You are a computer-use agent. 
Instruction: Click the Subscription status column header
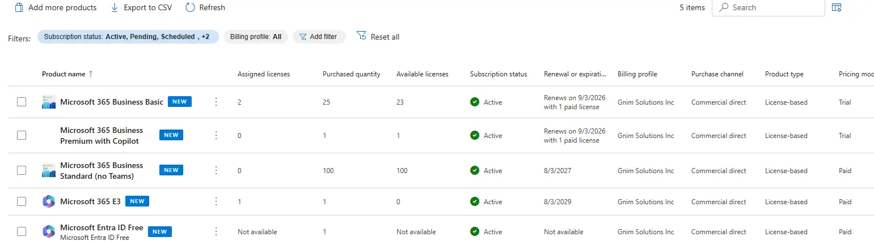pyautogui.click(x=499, y=74)
